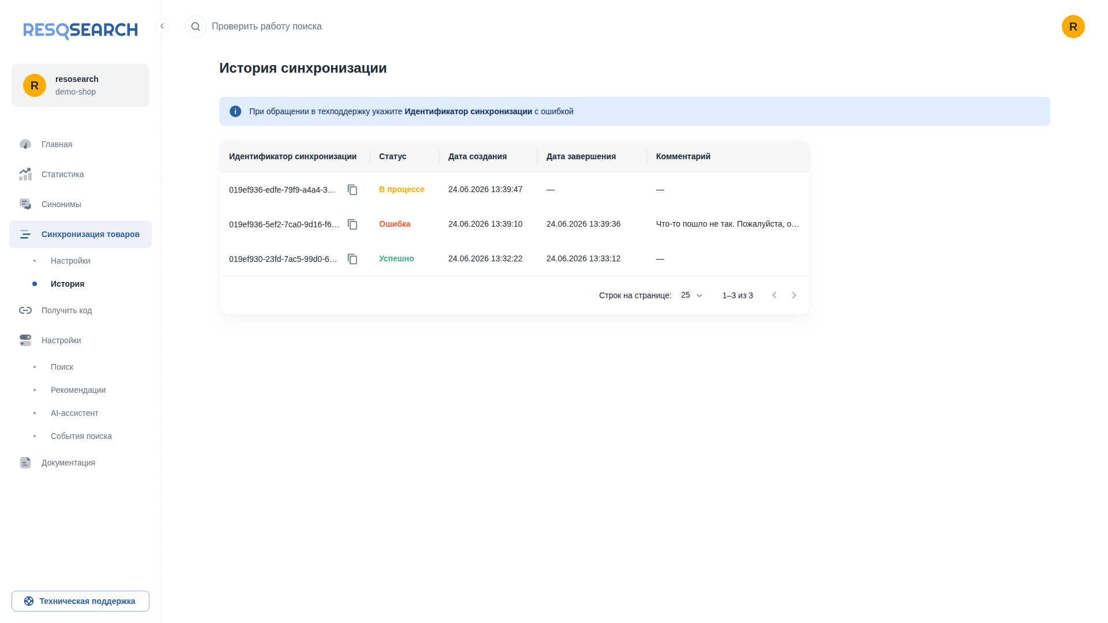Click the Получить код link icon
Image resolution: width=1108 pixels, height=623 pixels.
coord(25,310)
